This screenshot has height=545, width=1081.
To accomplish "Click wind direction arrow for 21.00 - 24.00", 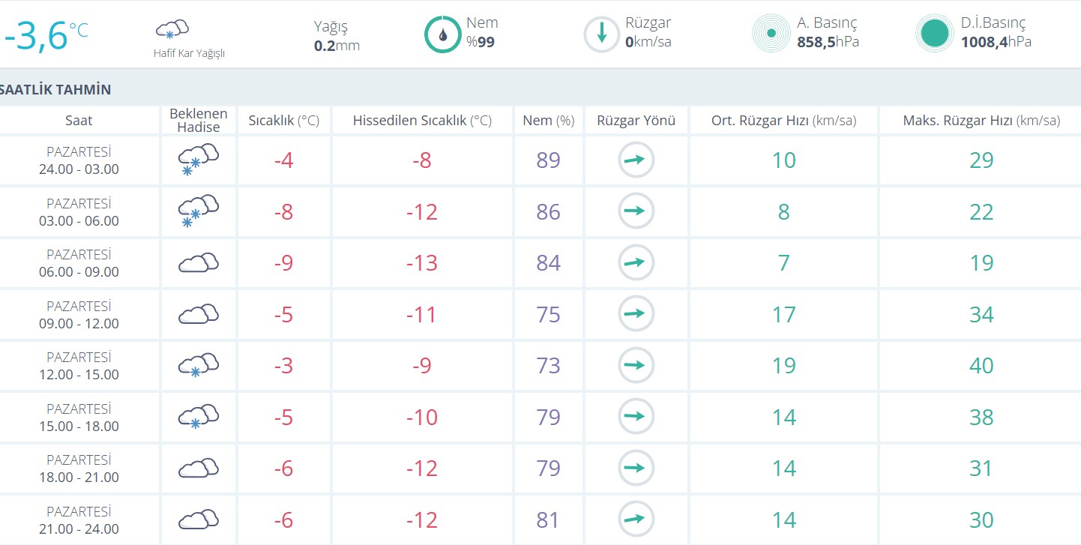I will click(x=636, y=520).
